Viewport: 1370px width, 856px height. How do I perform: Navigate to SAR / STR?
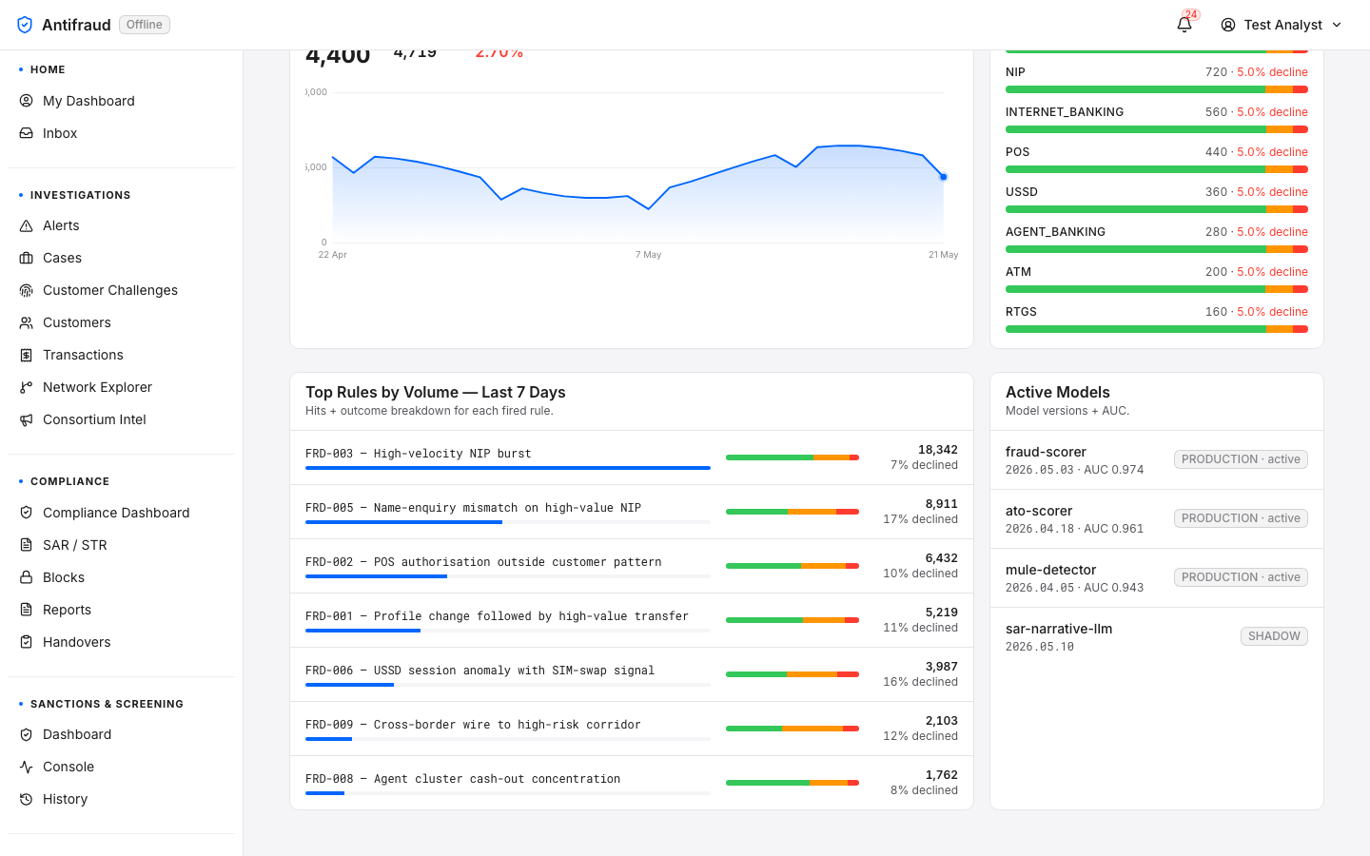121,545
